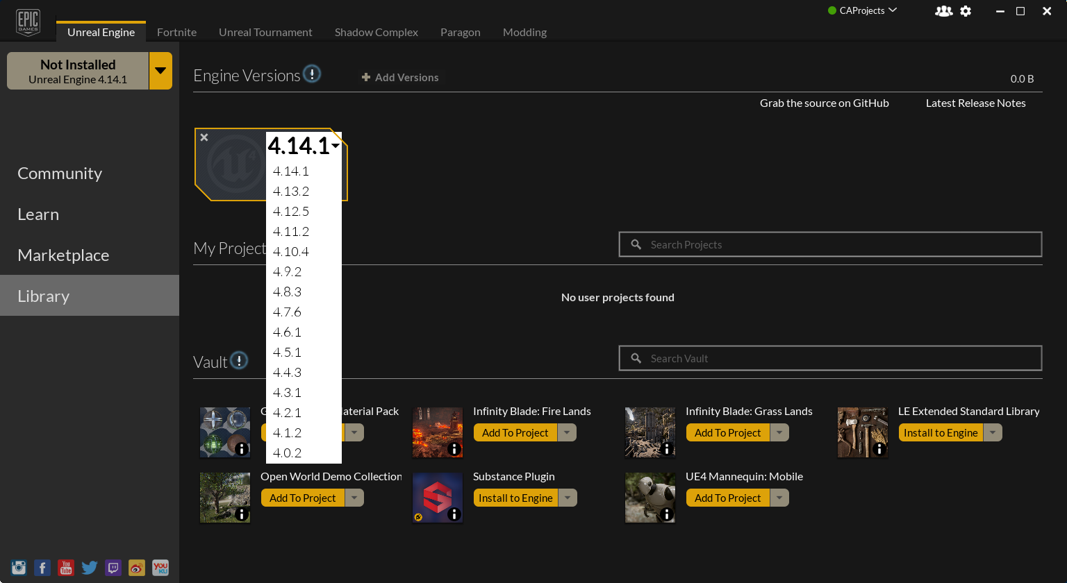The height and width of the screenshot is (583, 1067).
Task: Expand options arrow for UE4 Mannequin: Mobile
Action: [780, 498]
